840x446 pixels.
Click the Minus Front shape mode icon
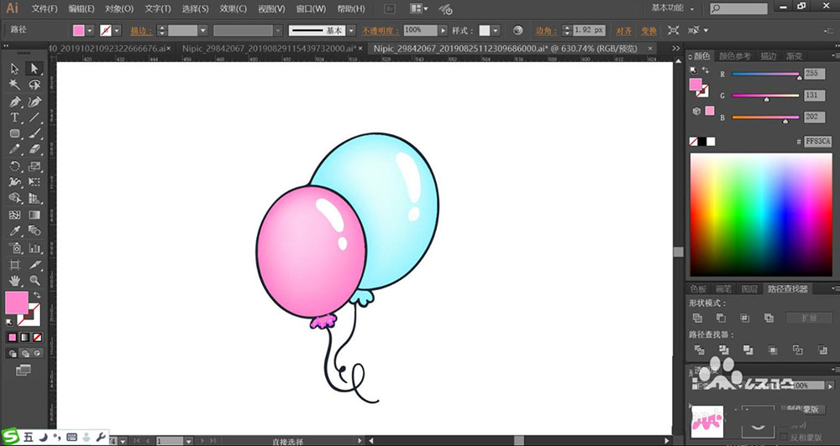(x=721, y=318)
